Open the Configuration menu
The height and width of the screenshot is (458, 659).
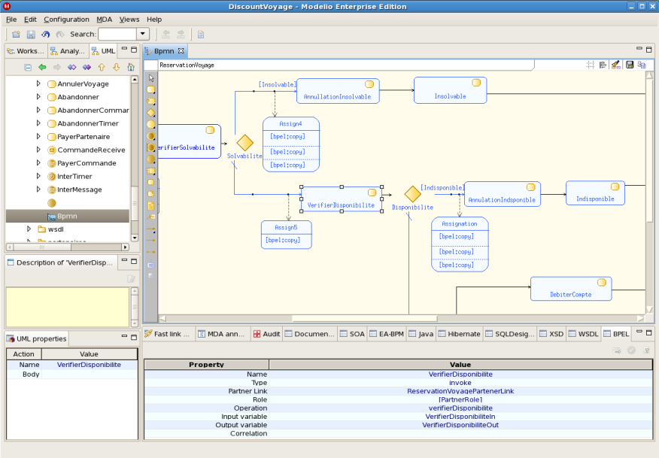click(66, 20)
